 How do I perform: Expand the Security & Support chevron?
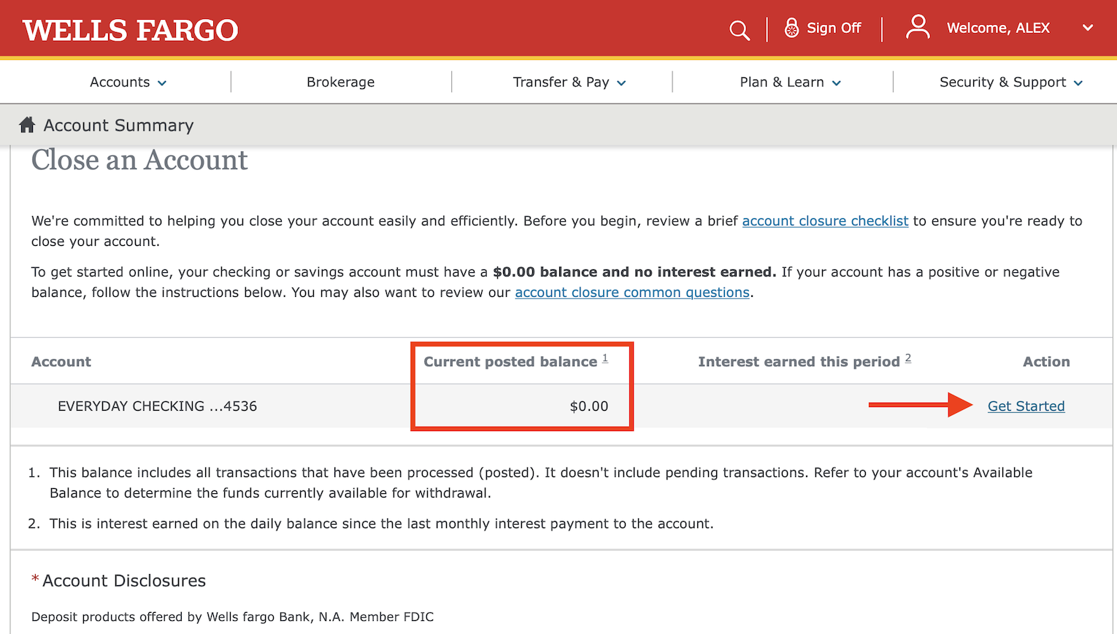click(1078, 83)
